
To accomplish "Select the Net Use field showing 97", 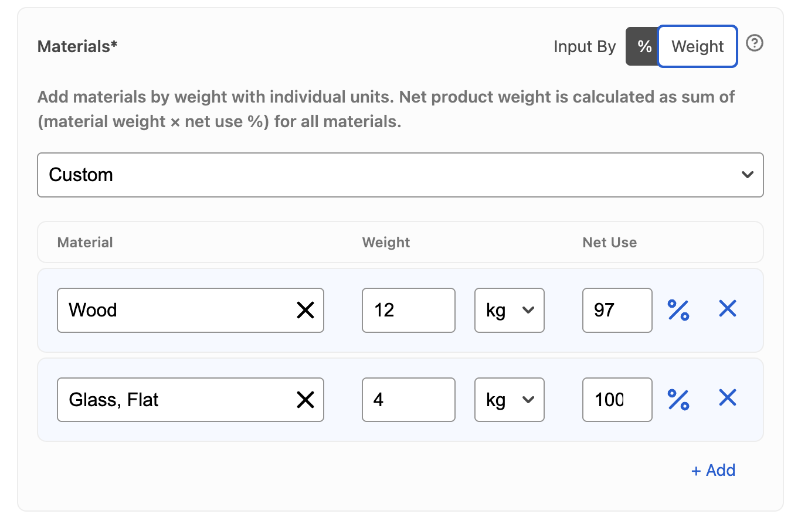I will pyautogui.click(x=617, y=310).
